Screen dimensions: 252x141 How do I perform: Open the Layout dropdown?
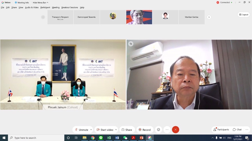[x=244, y=15]
